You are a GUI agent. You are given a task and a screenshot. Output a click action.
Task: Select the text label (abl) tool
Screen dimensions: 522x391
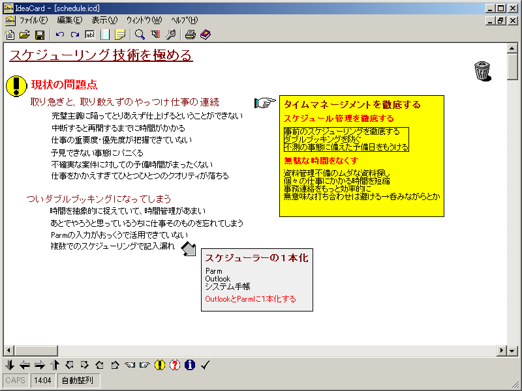pos(90,35)
